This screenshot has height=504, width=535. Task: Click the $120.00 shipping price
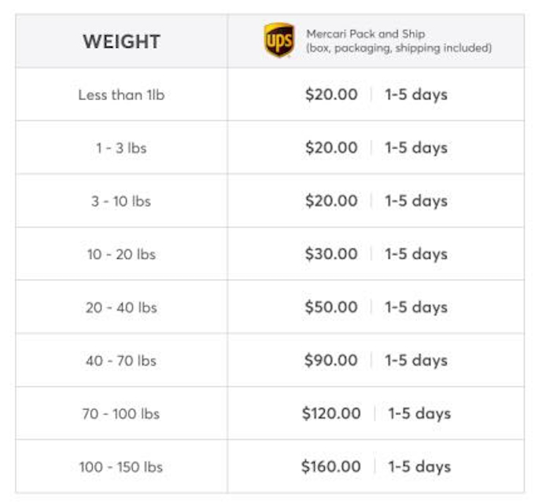click(331, 414)
